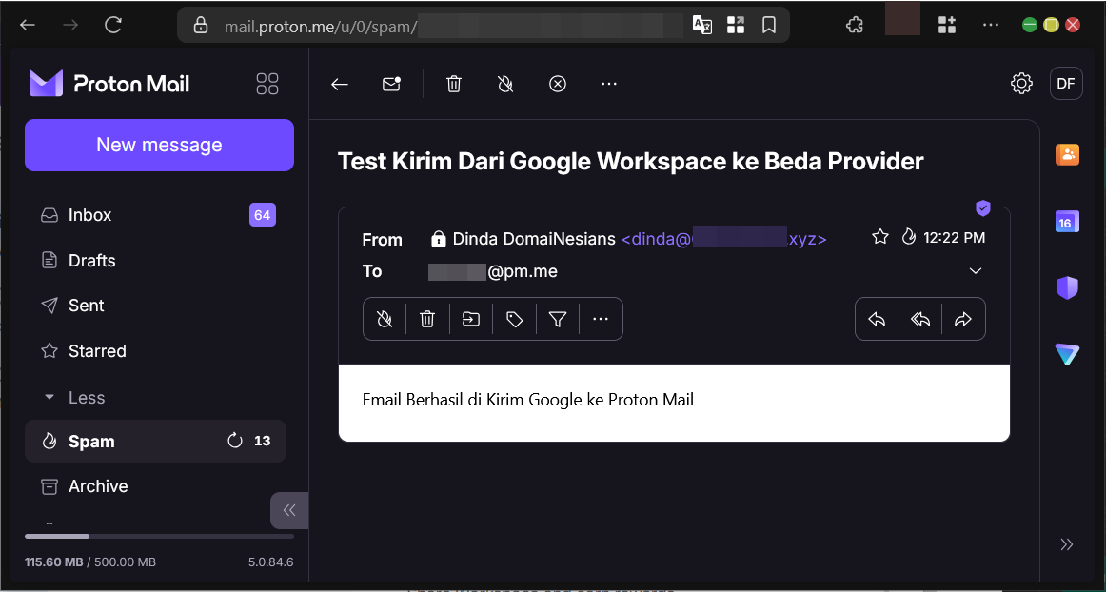Viewport: 1106px width, 592px height.
Task: Click the email body text
Action: [x=528, y=400]
